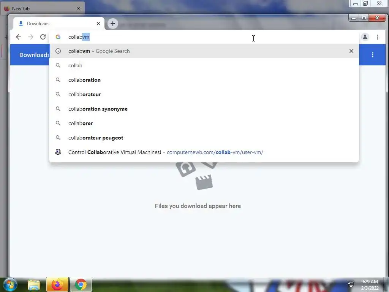The image size is (389, 292).
Task: Open the computernewb.com collab-vm link suggestion
Action: tap(204, 152)
